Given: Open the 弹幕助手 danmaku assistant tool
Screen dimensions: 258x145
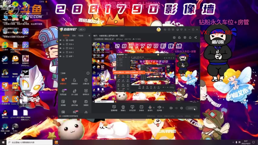Looking at the screenshot, I should (63, 82).
